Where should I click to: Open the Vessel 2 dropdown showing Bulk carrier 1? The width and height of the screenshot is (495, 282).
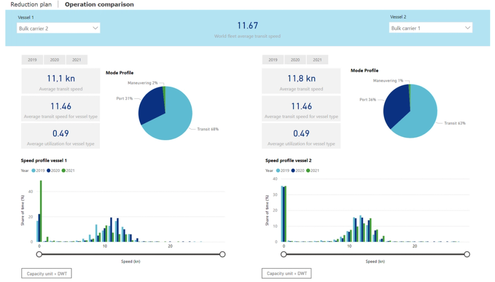(x=430, y=28)
